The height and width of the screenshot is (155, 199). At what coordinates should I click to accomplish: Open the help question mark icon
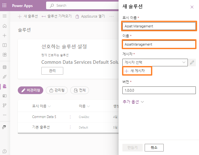click(4, 151)
